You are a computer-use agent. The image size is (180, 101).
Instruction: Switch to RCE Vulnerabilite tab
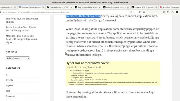point(87,7)
